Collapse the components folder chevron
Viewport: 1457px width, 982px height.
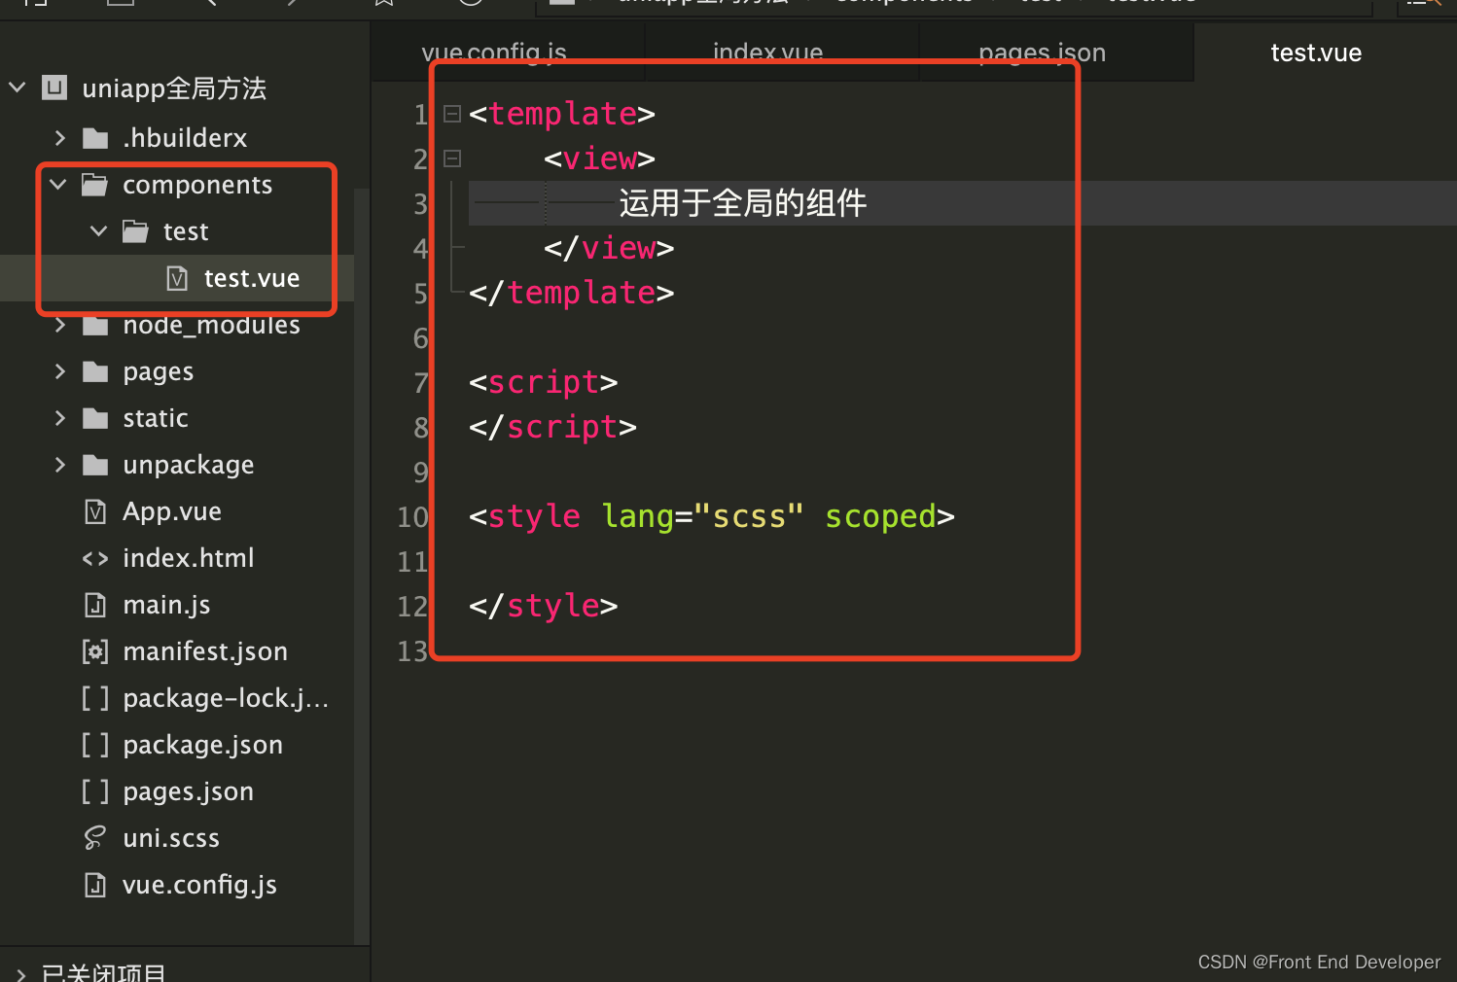click(58, 184)
